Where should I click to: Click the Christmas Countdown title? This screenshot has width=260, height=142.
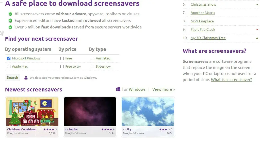(22, 129)
